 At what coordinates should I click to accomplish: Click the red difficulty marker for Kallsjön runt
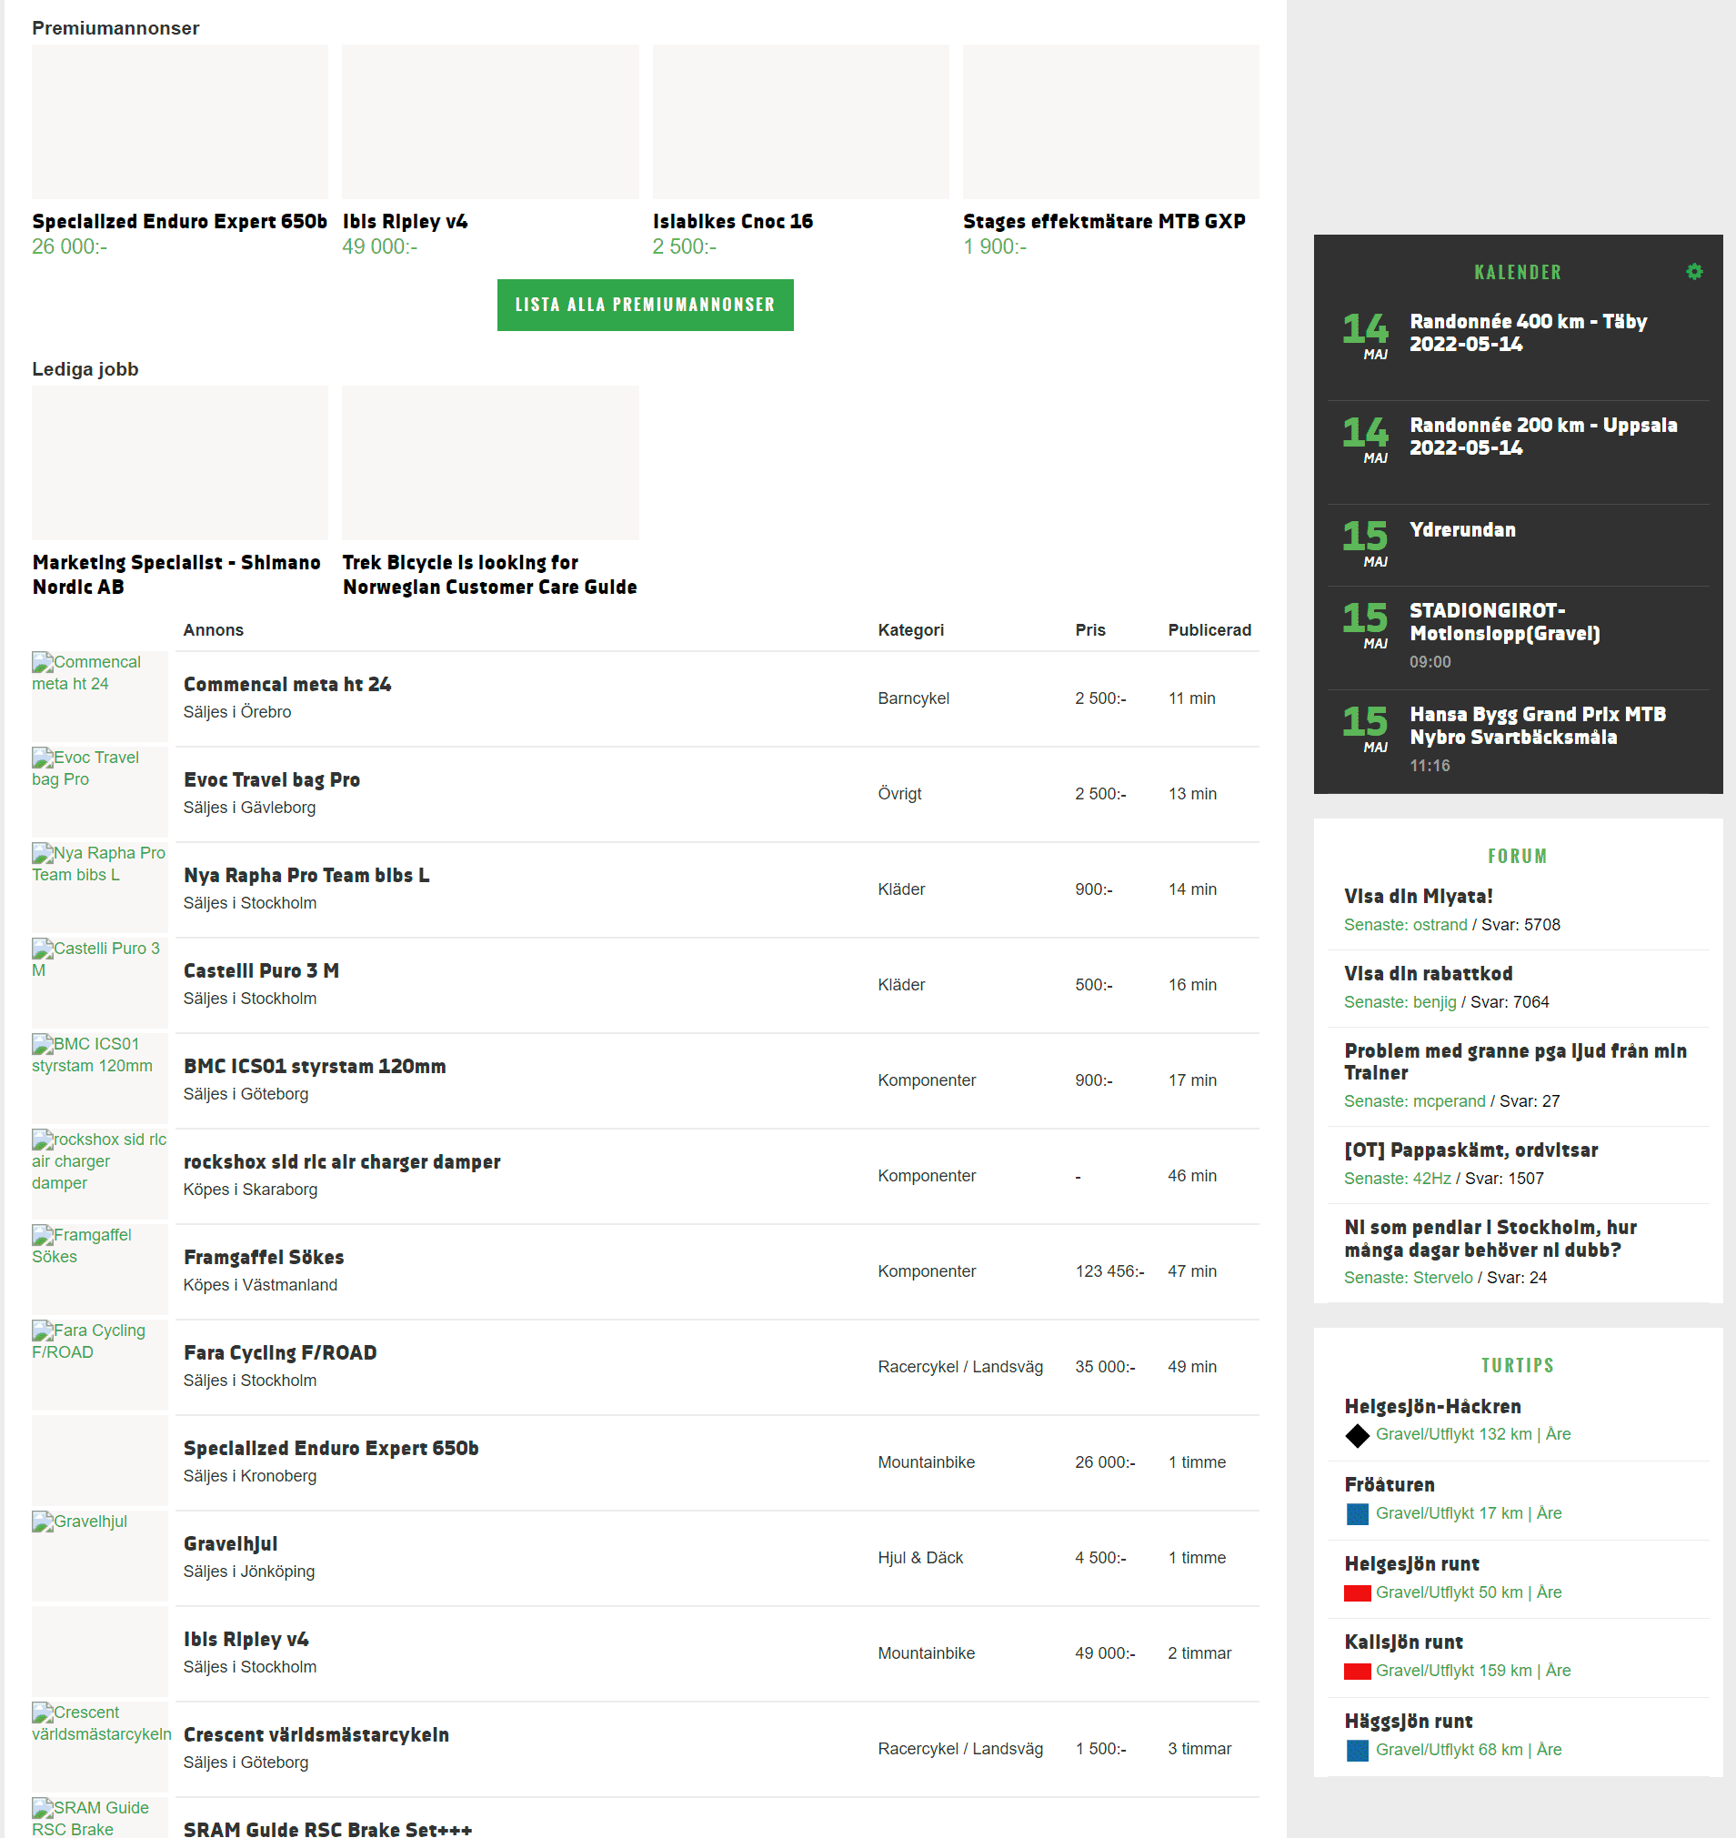[x=1357, y=1672]
